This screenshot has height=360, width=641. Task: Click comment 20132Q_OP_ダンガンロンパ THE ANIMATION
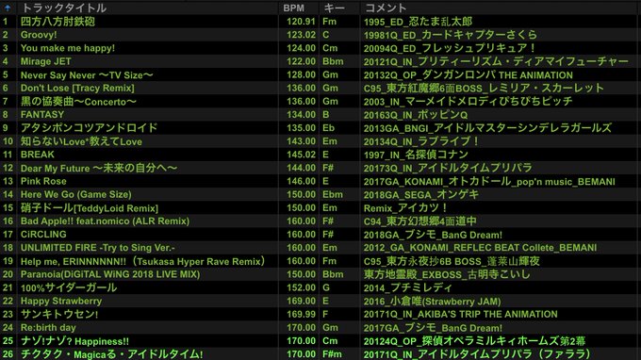(468, 74)
